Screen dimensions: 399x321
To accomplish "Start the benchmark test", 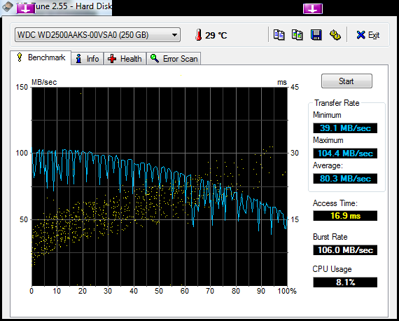I will (x=346, y=81).
